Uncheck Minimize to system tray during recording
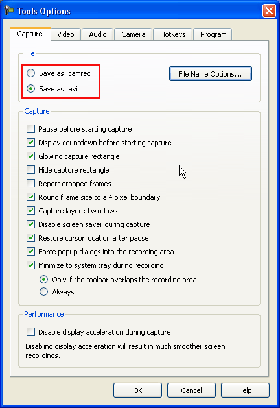280x408 pixels. pos(30,265)
